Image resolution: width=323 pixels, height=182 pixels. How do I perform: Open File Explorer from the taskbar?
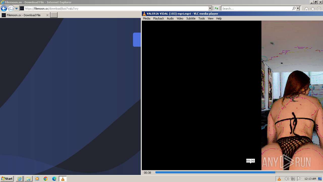(x=28, y=179)
